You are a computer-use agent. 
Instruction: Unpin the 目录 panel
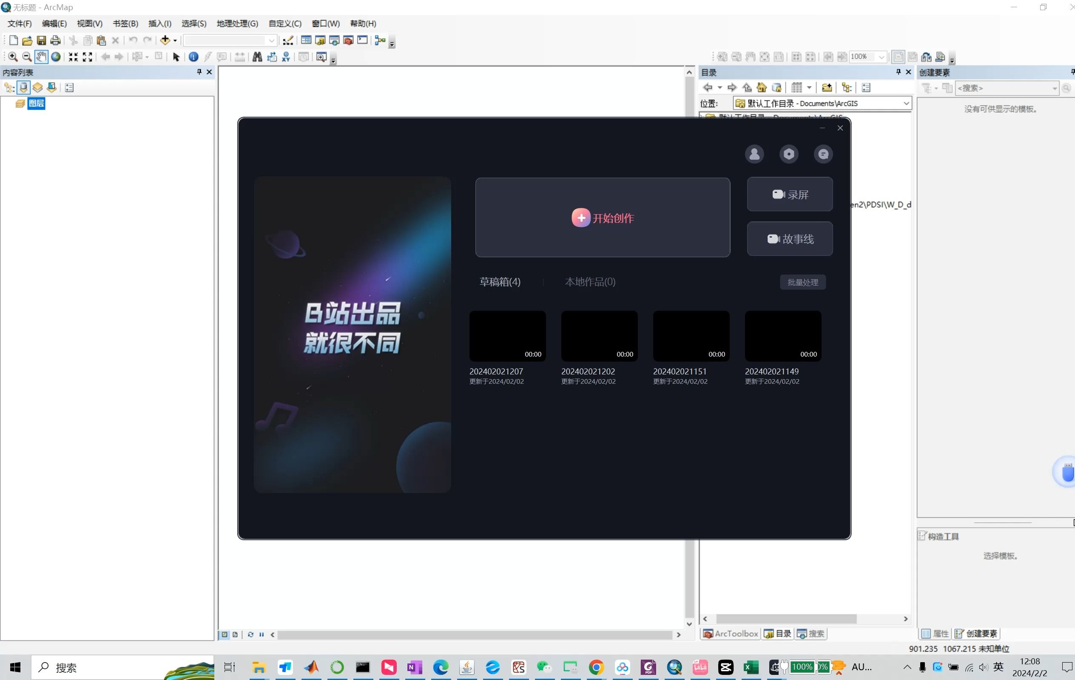898,72
